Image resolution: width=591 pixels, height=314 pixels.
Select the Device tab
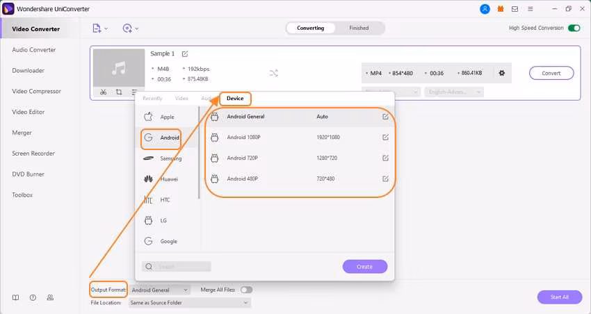coord(235,99)
